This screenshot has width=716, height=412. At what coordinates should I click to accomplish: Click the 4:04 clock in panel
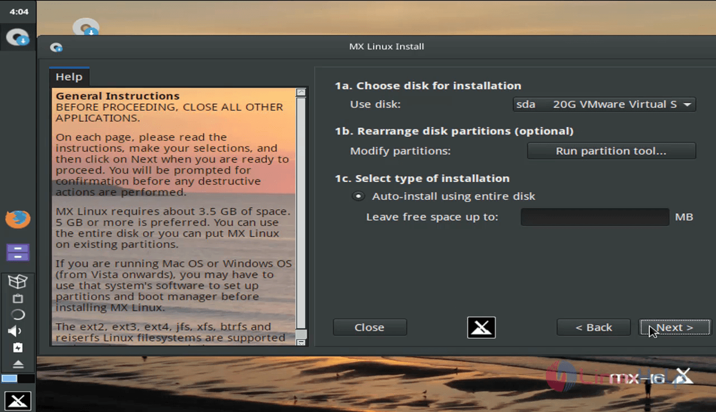point(19,11)
